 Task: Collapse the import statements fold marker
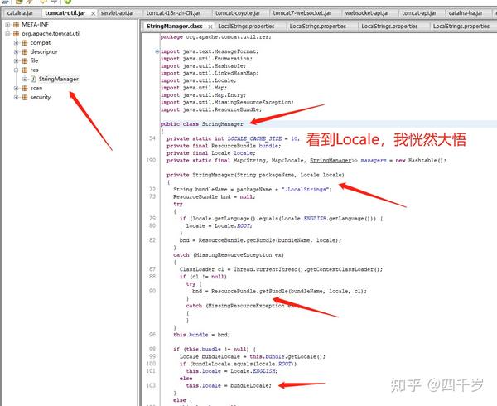point(157,51)
